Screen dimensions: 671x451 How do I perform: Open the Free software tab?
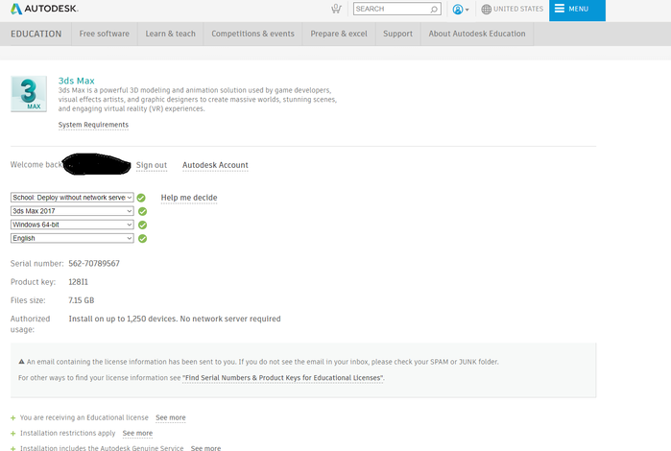(104, 34)
